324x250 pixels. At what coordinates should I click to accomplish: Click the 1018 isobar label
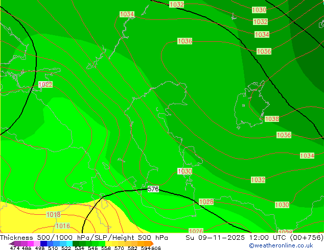(x=53, y=214)
